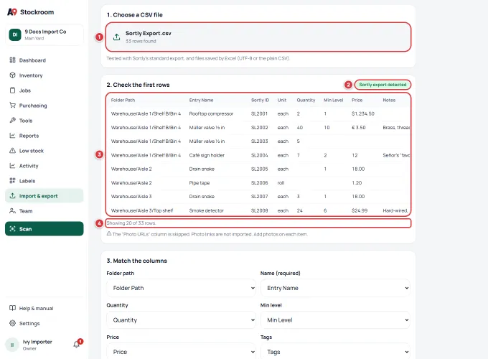Click the Low stock warning icon
The width and height of the screenshot is (488, 359).
pos(12,150)
